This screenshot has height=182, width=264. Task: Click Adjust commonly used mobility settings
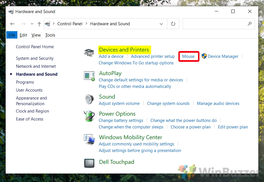[x=136, y=144]
